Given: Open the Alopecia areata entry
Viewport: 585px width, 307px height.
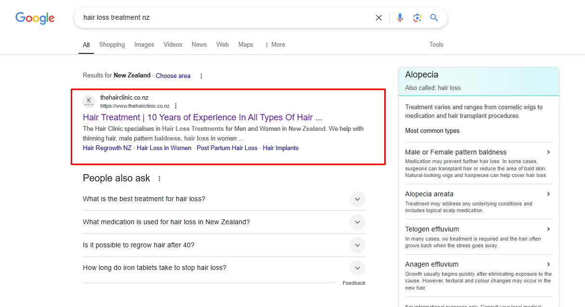Looking at the screenshot, I should 479,202.
